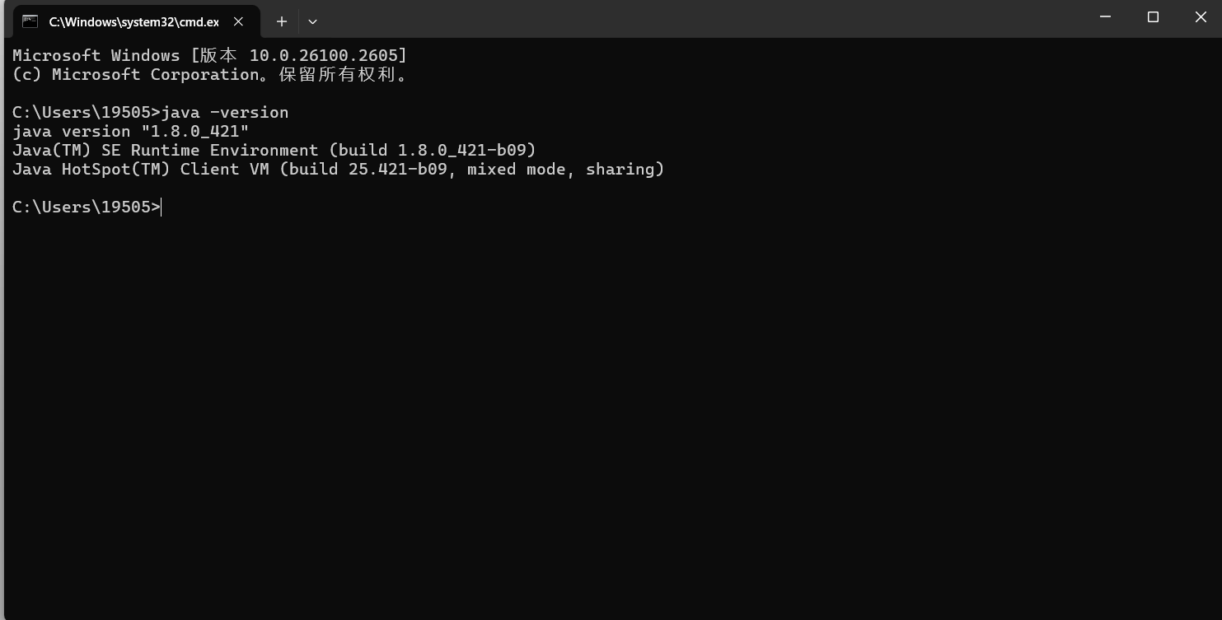
Task: Click the current prompt line with cursor
Action: (x=86, y=207)
